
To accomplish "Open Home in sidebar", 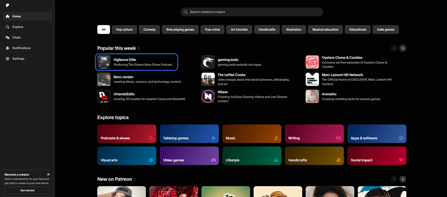I will (27, 17).
